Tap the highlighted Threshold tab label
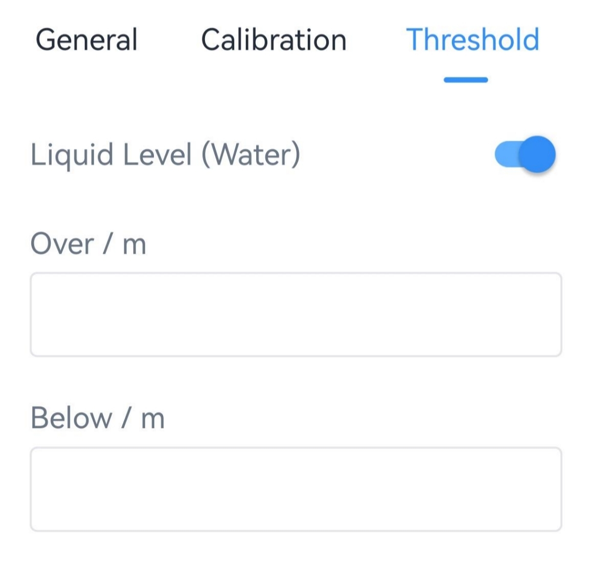The image size is (592, 564). click(472, 40)
